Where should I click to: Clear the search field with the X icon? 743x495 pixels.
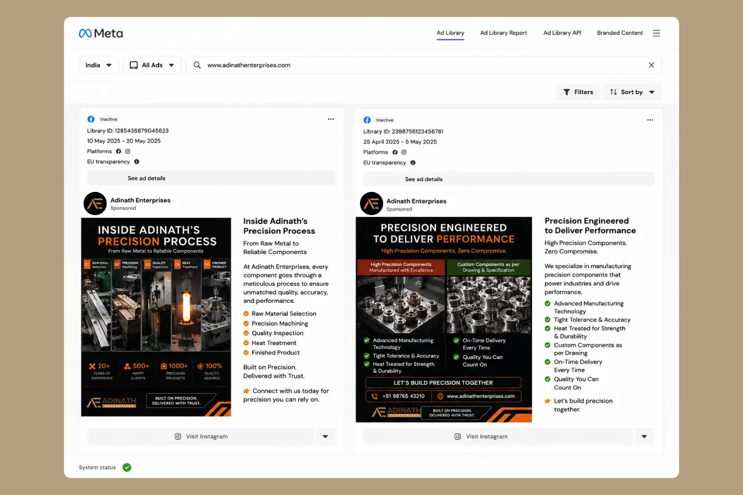click(651, 65)
